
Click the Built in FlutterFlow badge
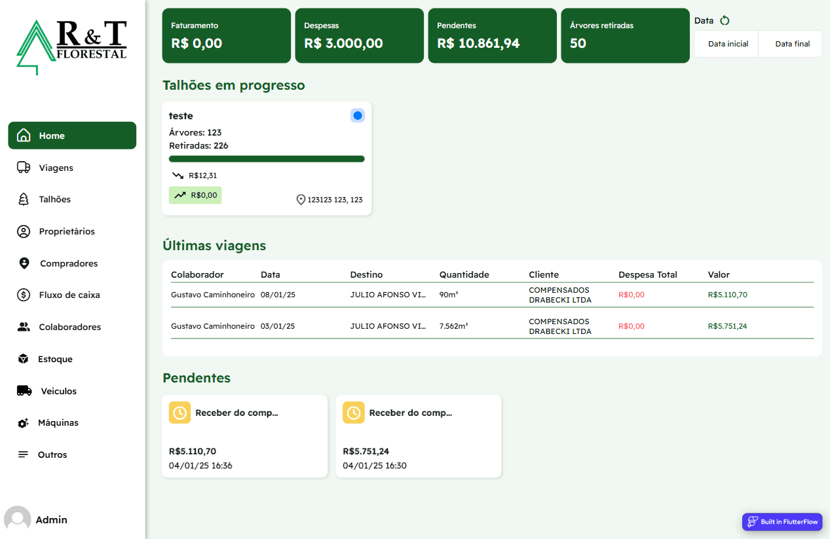[x=782, y=522]
